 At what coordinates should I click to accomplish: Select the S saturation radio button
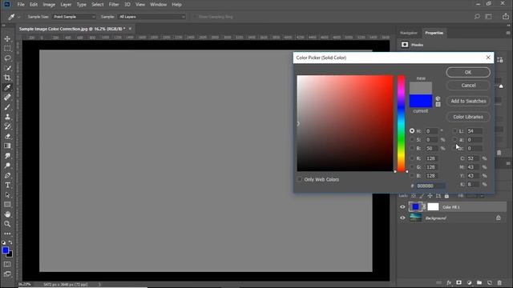pos(412,139)
